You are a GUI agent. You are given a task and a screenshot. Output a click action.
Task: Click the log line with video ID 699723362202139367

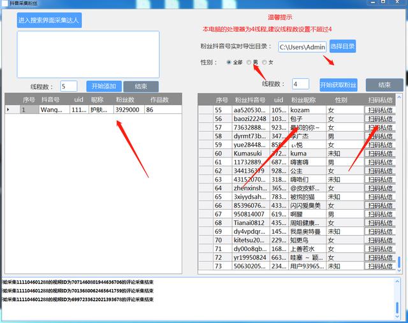click(78, 299)
